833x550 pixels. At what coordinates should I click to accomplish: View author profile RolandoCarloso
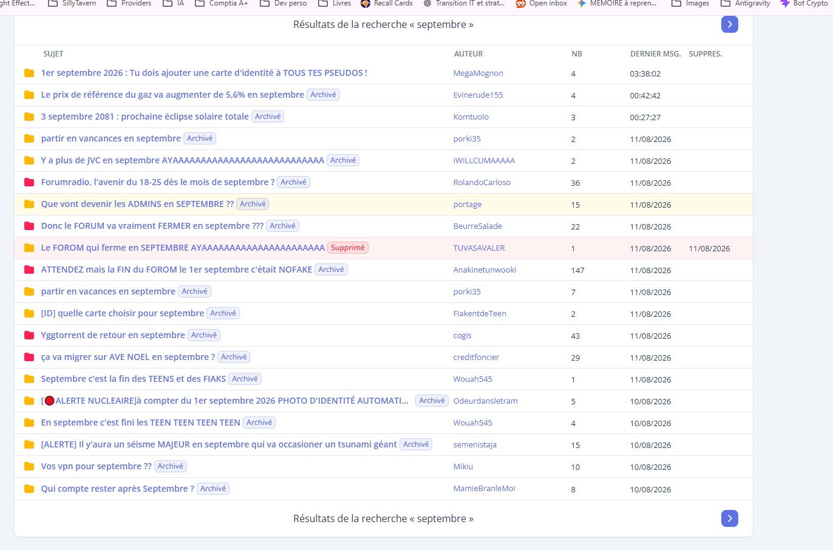(x=482, y=183)
